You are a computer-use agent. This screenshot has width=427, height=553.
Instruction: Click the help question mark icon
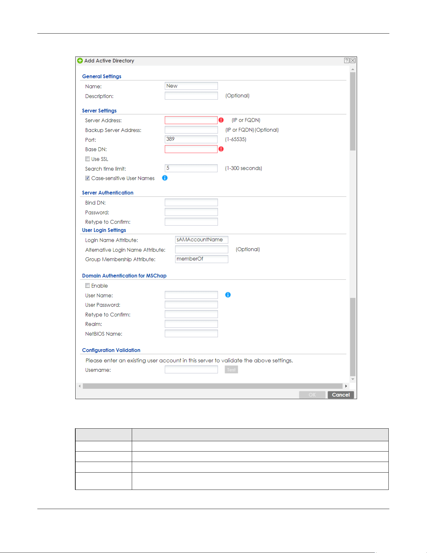click(x=347, y=61)
